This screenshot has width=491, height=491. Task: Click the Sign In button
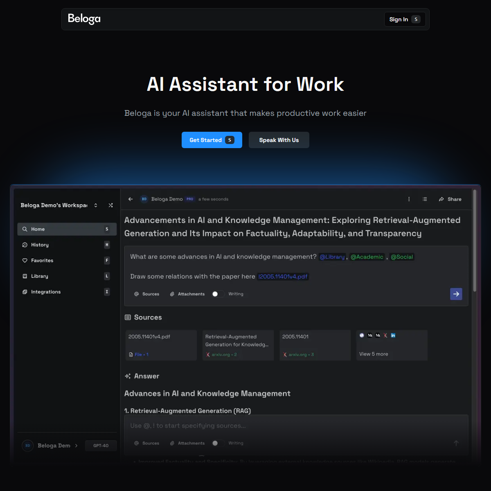pos(405,19)
